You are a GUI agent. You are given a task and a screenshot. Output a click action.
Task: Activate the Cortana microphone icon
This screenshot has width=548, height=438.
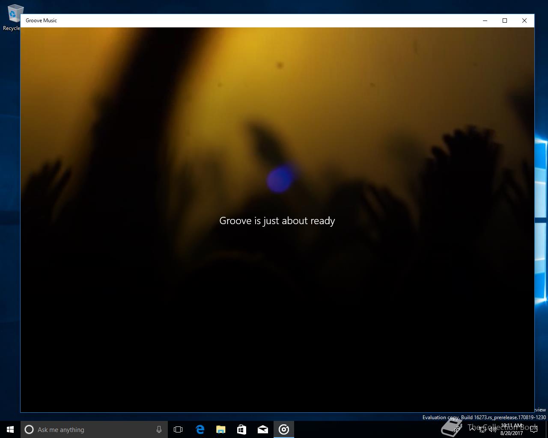(159, 429)
